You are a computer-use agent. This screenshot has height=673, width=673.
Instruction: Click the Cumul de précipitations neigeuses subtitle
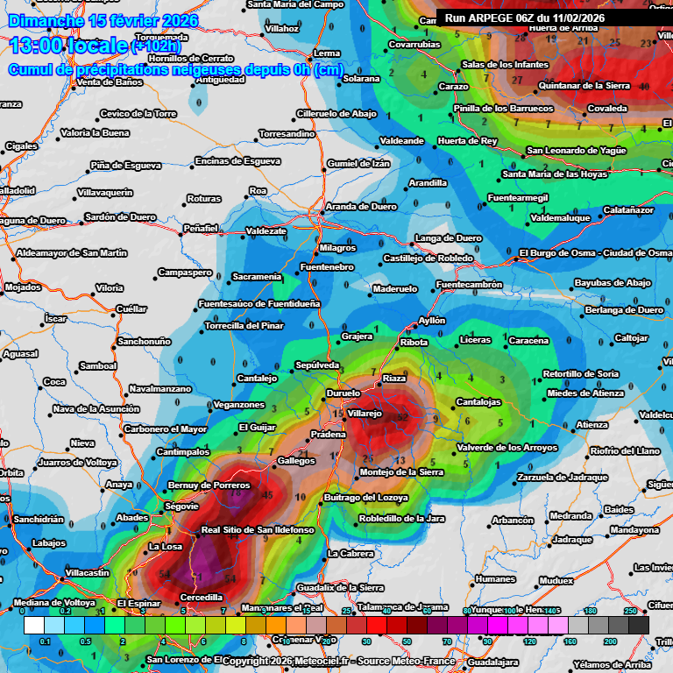coord(175,69)
